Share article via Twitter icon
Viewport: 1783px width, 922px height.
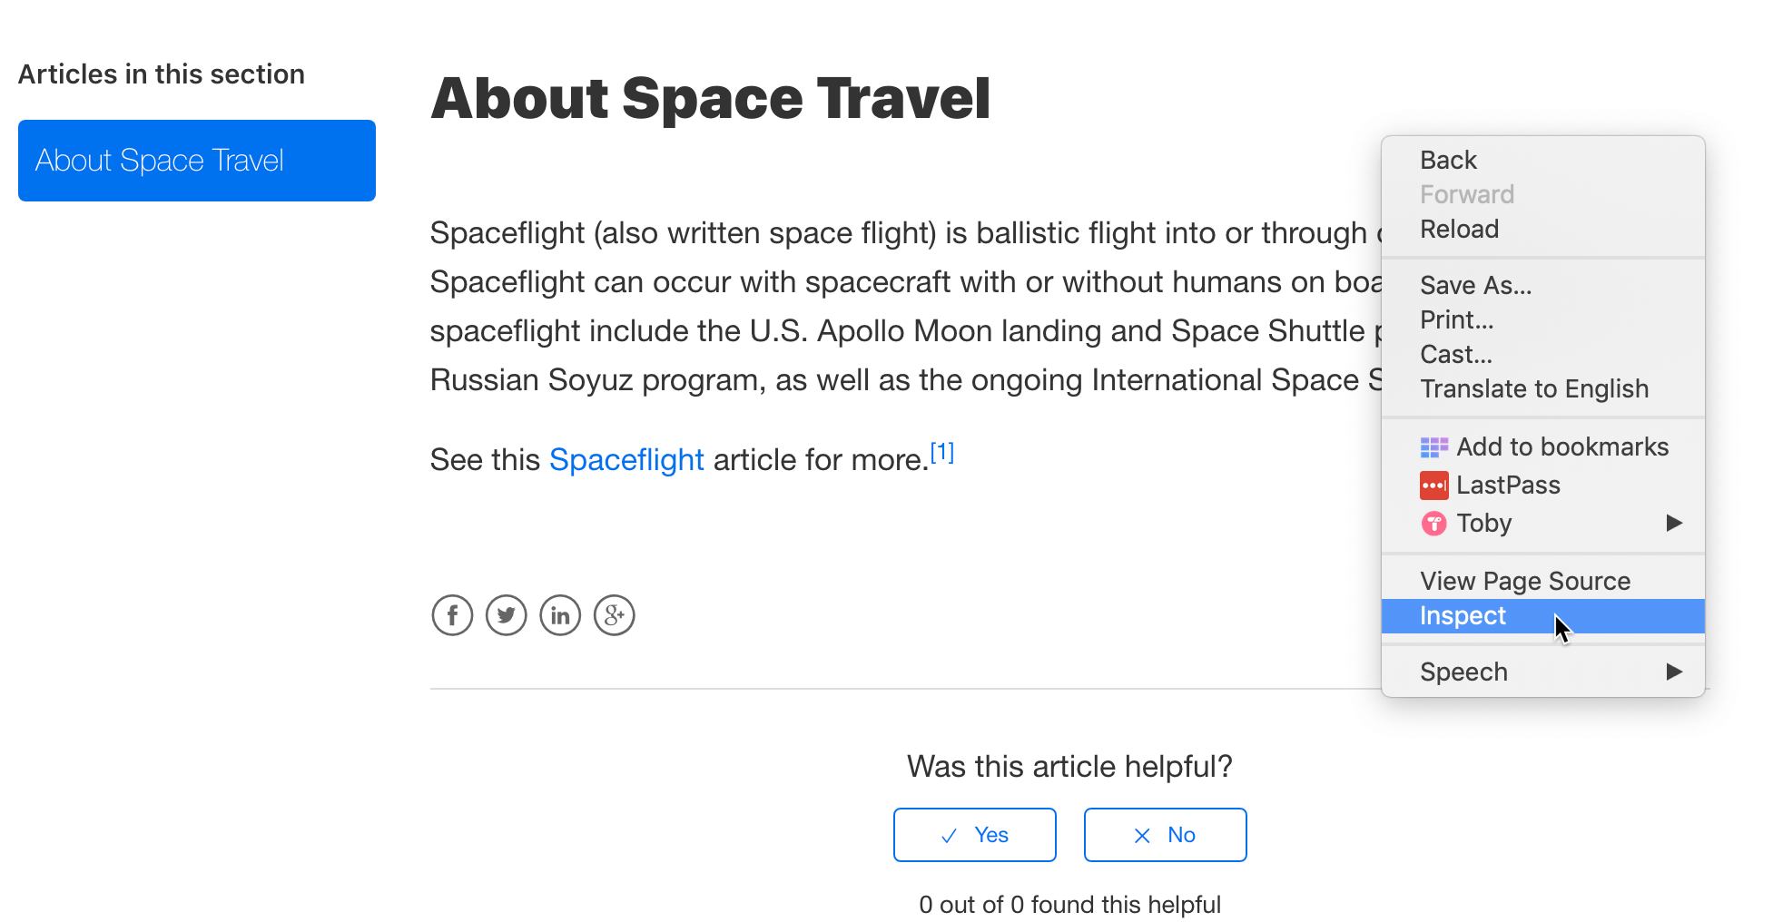[x=507, y=615]
